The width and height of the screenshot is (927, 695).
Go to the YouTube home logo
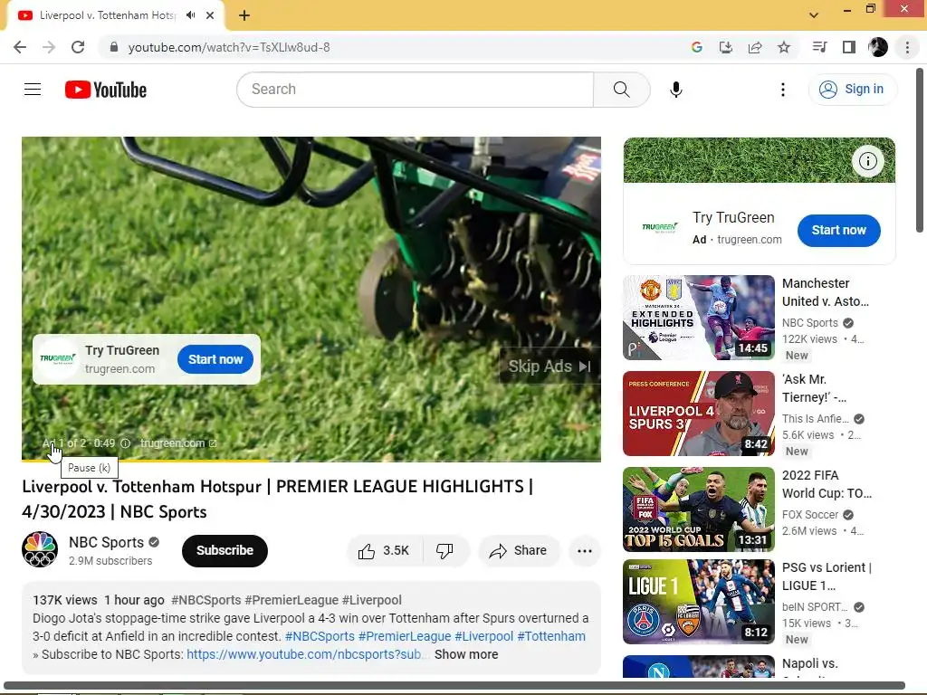(106, 90)
